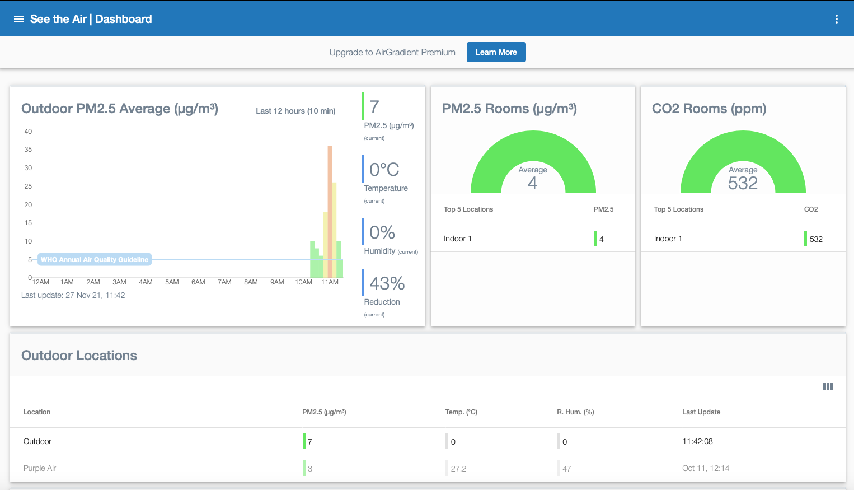This screenshot has height=490, width=854.
Task: Select the Outdoor location row
Action: pos(37,441)
